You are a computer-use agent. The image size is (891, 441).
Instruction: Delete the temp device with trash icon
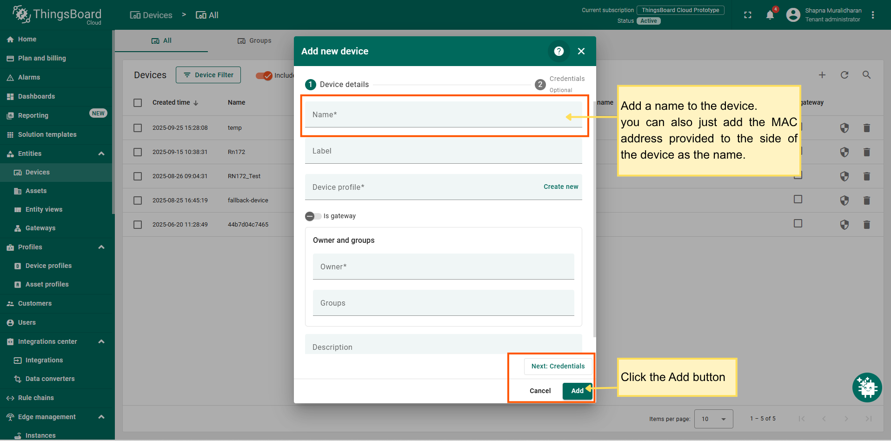(x=866, y=128)
